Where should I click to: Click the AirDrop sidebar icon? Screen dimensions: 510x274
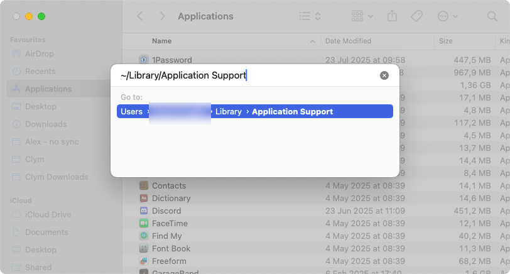(16, 53)
